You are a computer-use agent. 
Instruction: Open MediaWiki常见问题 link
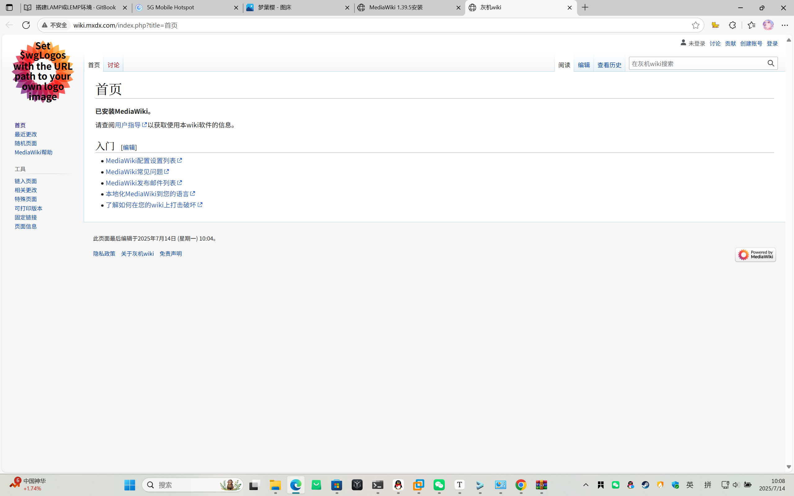[x=137, y=171]
